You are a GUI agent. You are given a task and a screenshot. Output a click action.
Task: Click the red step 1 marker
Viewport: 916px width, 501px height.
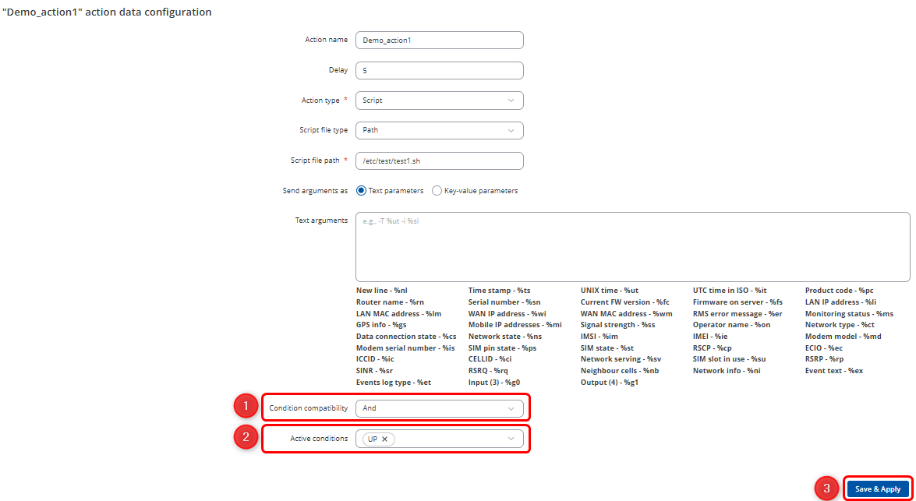coord(246,407)
